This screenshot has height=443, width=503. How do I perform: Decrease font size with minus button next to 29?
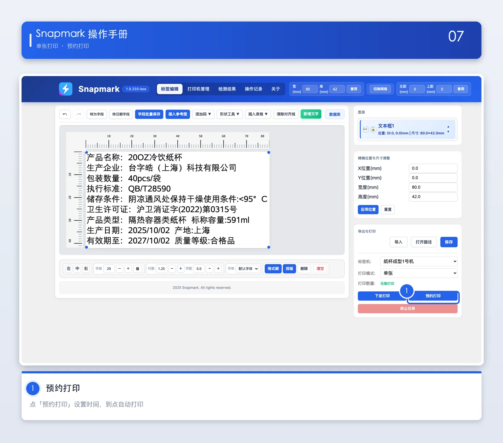point(119,269)
